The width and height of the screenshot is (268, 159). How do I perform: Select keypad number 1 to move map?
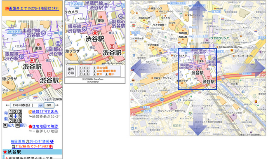coord(11,112)
